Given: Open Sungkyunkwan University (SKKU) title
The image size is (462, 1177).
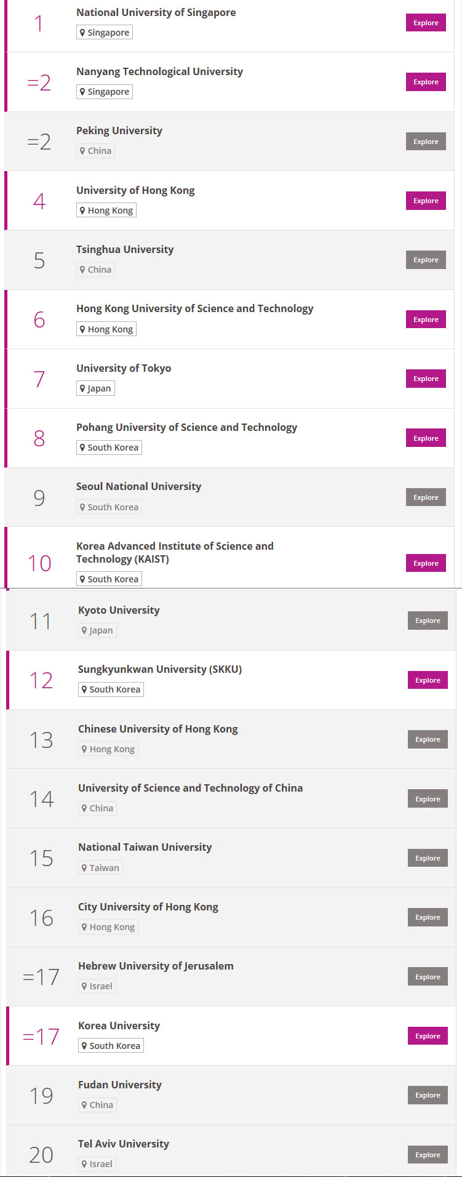Looking at the screenshot, I should [x=160, y=669].
